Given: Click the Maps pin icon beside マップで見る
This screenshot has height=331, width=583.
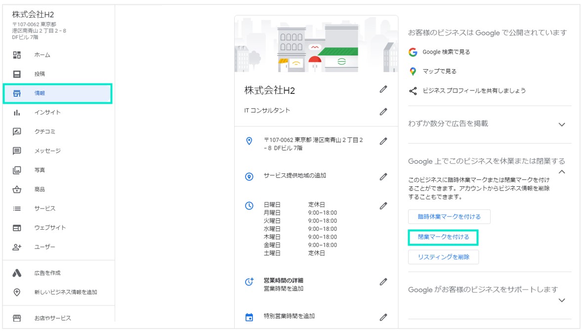Looking at the screenshot, I should click(413, 72).
